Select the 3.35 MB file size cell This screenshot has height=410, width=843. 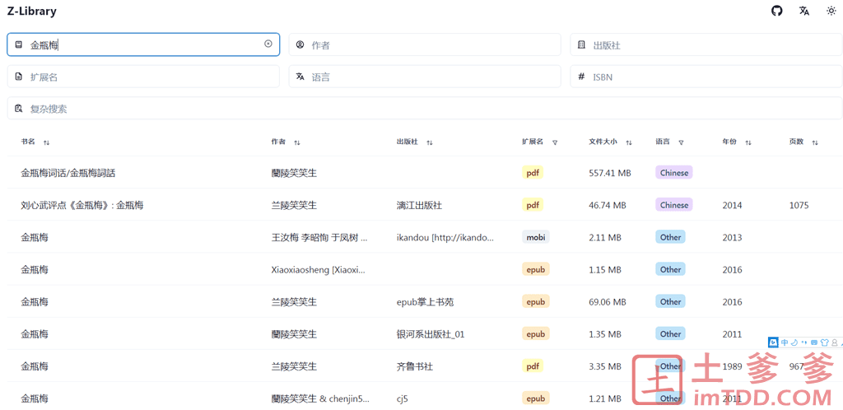(x=605, y=366)
